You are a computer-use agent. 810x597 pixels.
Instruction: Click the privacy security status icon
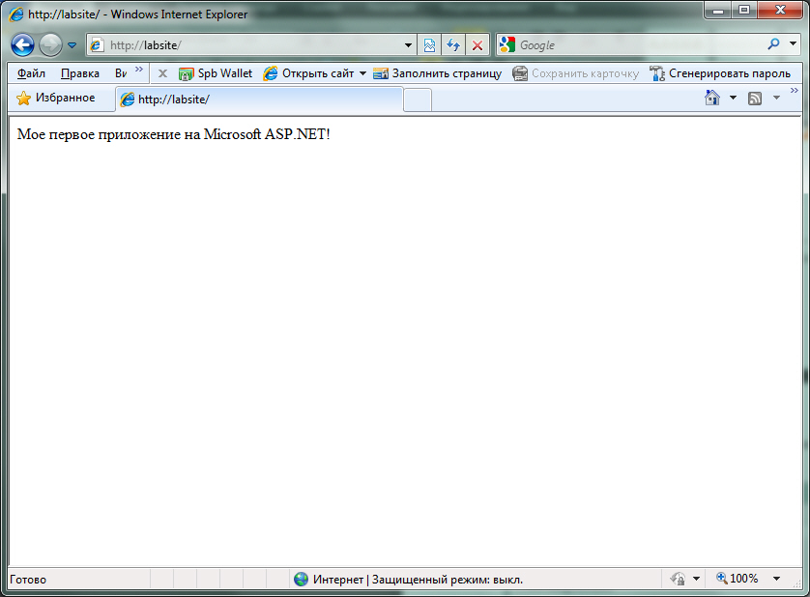(678, 579)
